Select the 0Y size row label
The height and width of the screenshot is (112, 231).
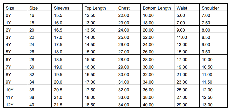(x=8, y=16)
